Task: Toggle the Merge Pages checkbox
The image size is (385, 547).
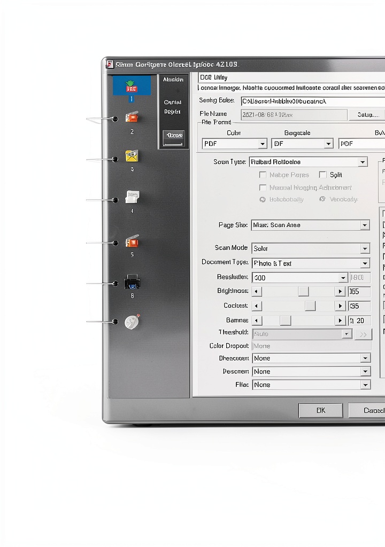Action: pos(263,175)
